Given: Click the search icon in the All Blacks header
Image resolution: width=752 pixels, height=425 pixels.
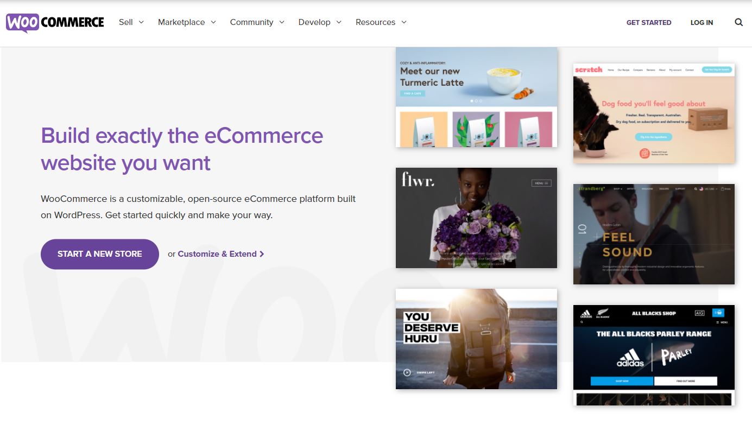Looking at the screenshot, I should (x=582, y=322).
